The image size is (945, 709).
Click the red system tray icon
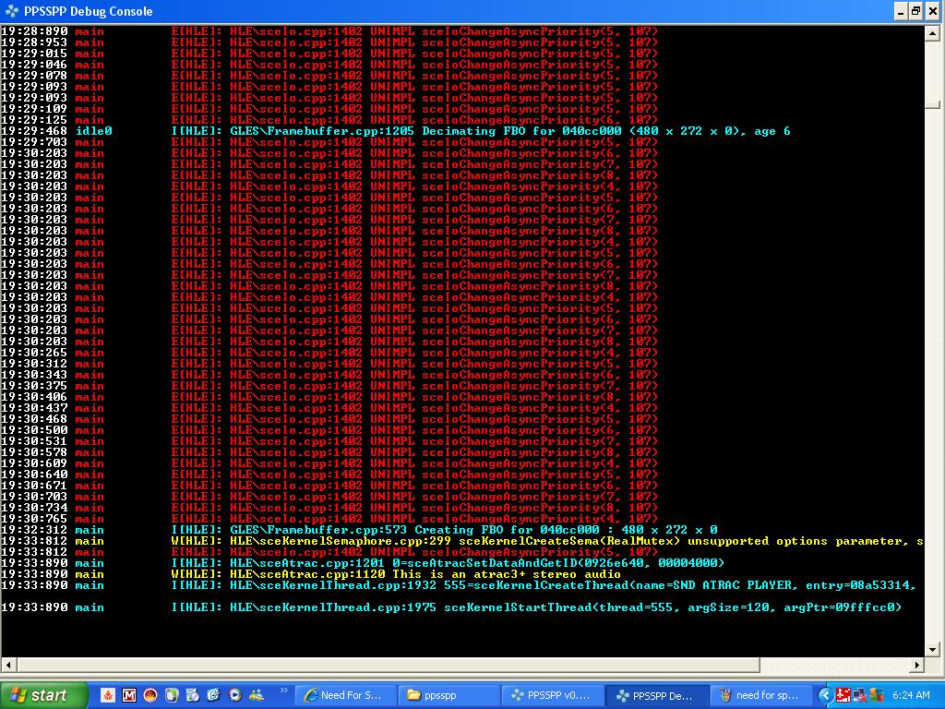(843, 695)
